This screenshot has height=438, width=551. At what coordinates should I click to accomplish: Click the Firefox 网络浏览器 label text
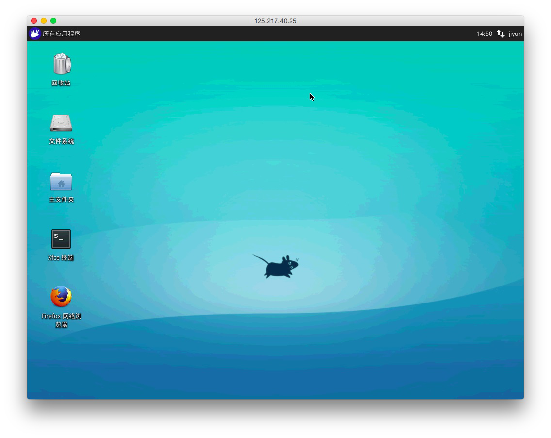tap(61, 320)
